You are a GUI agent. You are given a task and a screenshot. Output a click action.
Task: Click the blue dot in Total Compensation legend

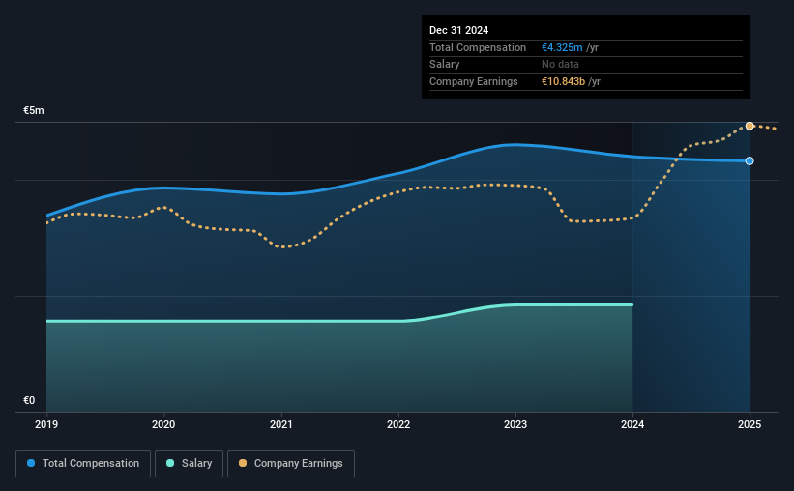[x=31, y=463]
